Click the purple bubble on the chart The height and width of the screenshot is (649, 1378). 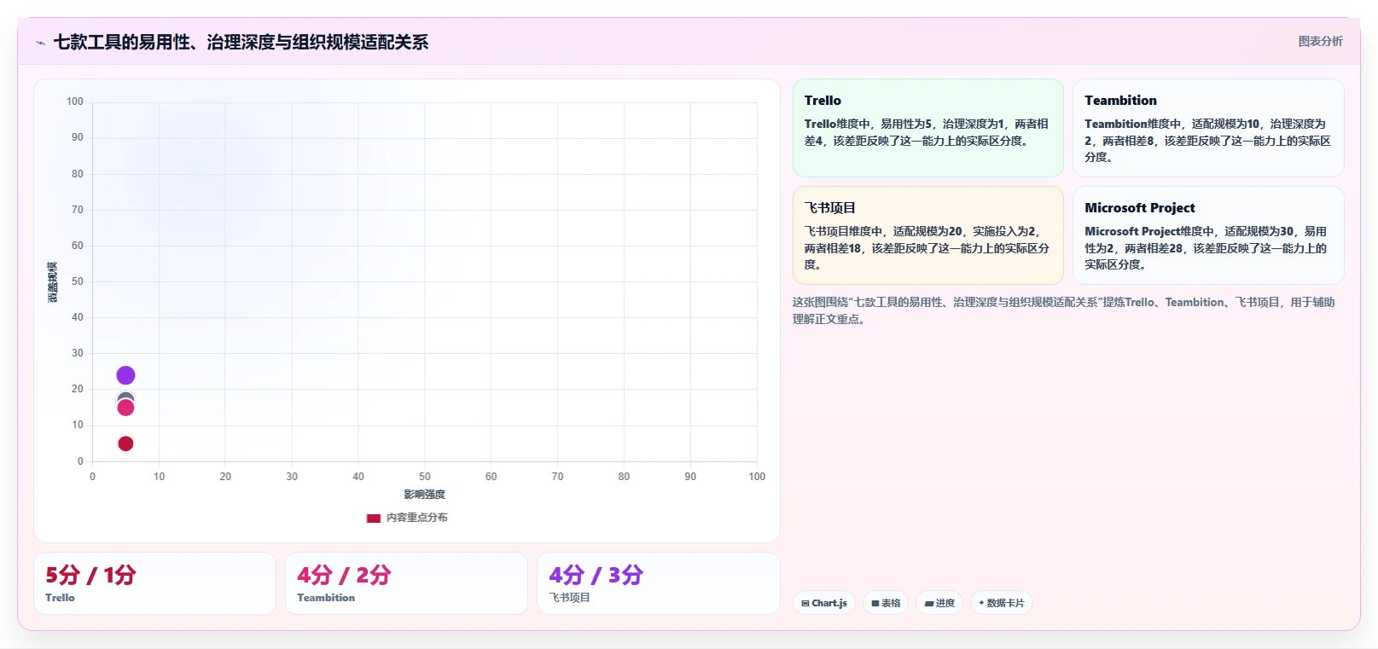[x=125, y=375]
